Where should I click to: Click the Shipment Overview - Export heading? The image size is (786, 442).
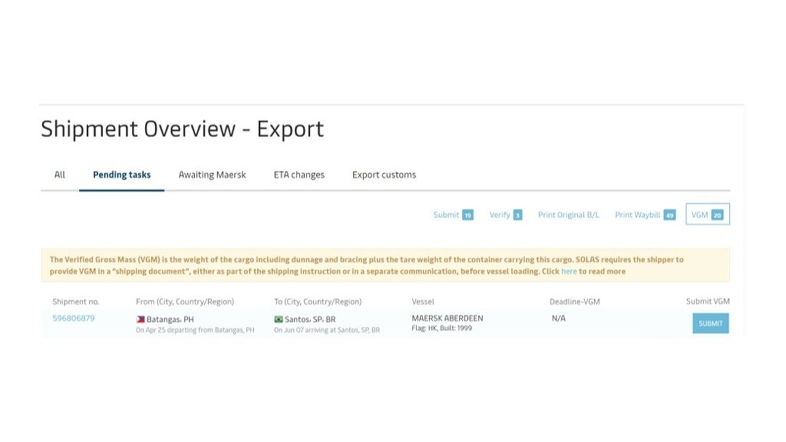[182, 129]
